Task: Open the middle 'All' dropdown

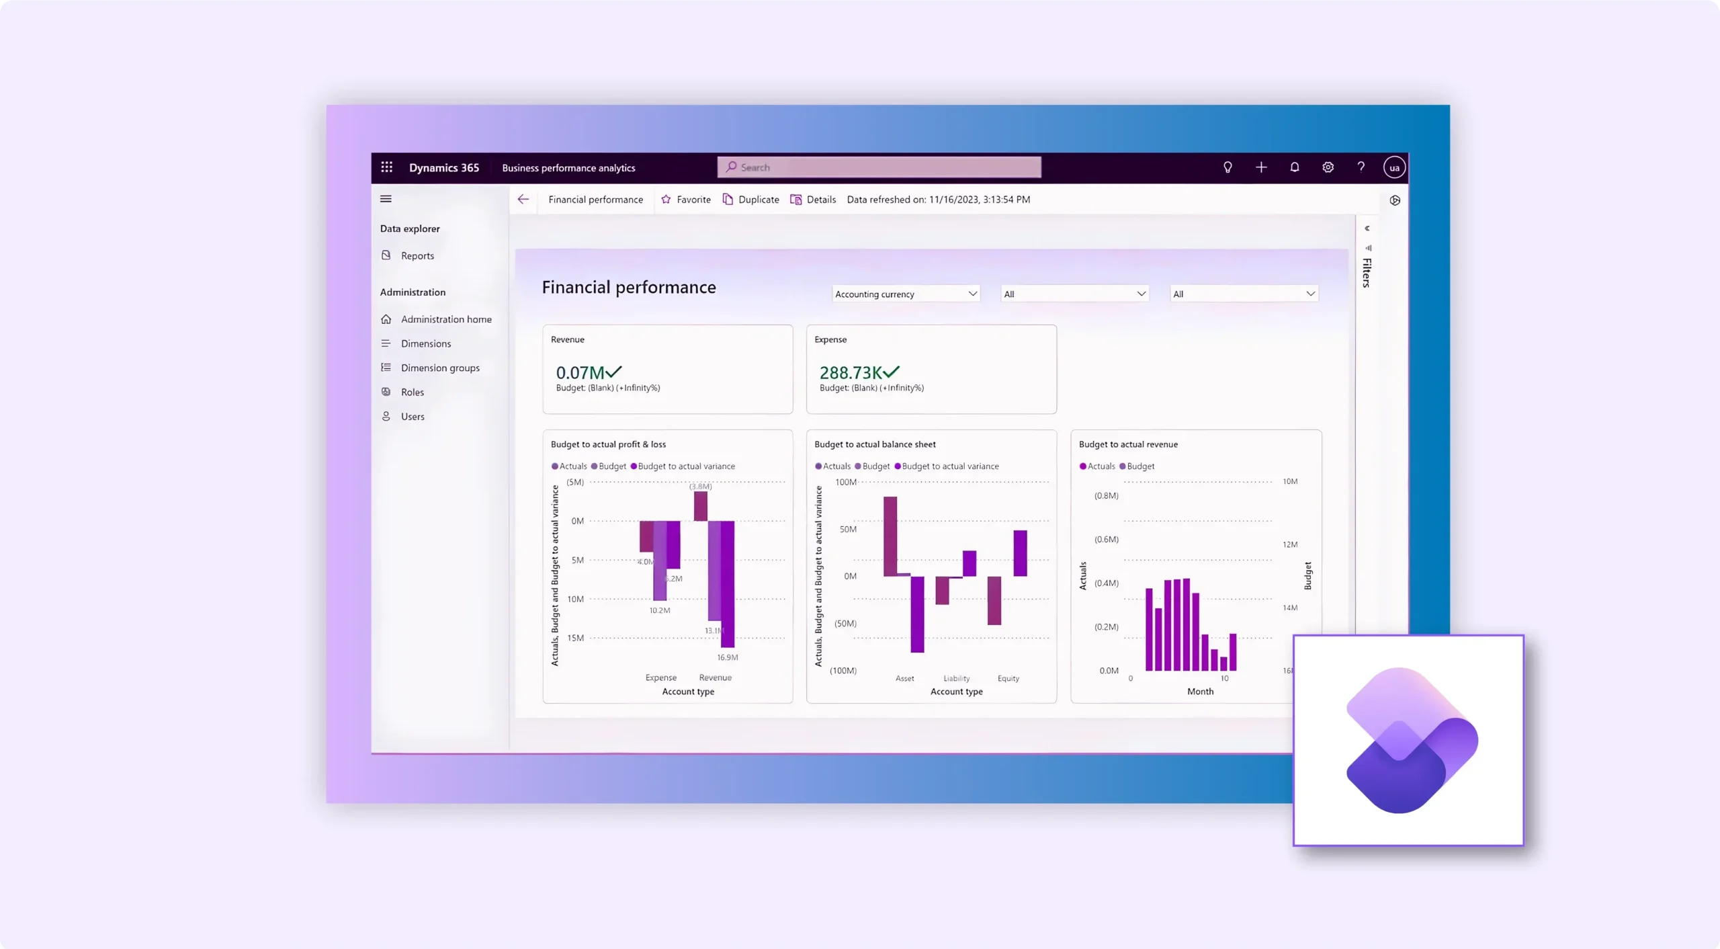Action: click(x=1074, y=294)
